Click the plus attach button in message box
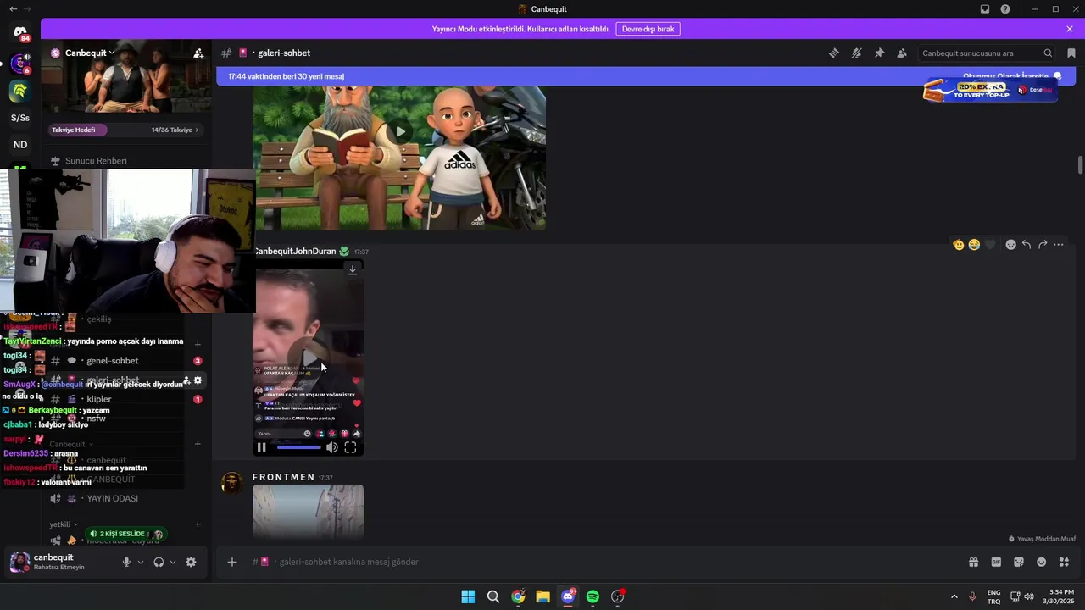The width and height of the screenshot is (1085, 610). [x=232, y=562]
